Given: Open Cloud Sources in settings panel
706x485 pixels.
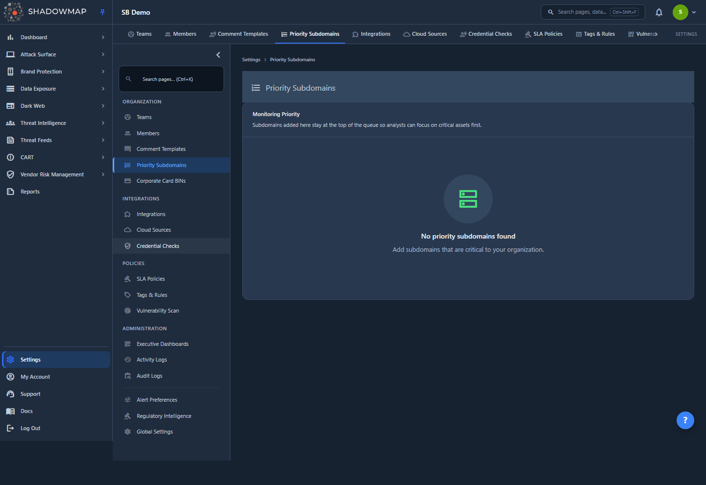Looking at the screenshot, I should (171, 230).
